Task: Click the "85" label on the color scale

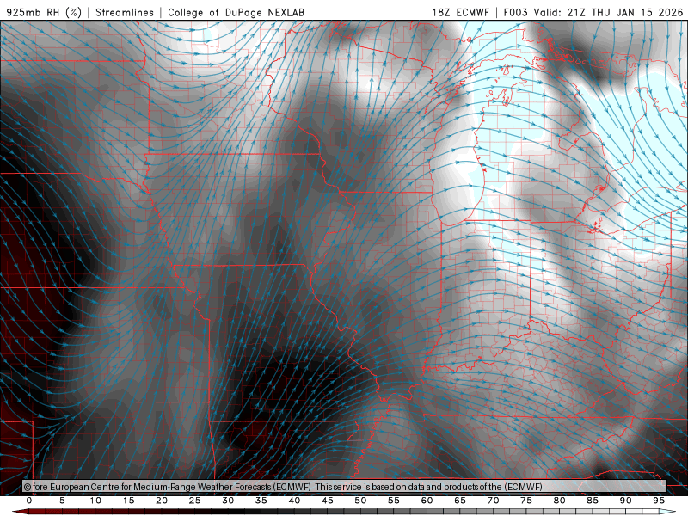Action: (x=593, y=501)
